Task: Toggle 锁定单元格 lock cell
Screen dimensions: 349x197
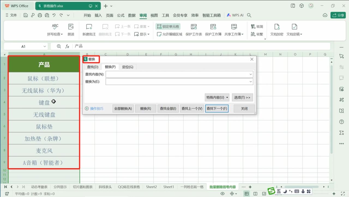Action: pos(168,27)
